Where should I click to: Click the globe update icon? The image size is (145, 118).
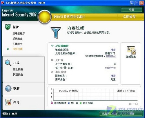(x=8, y=88)
